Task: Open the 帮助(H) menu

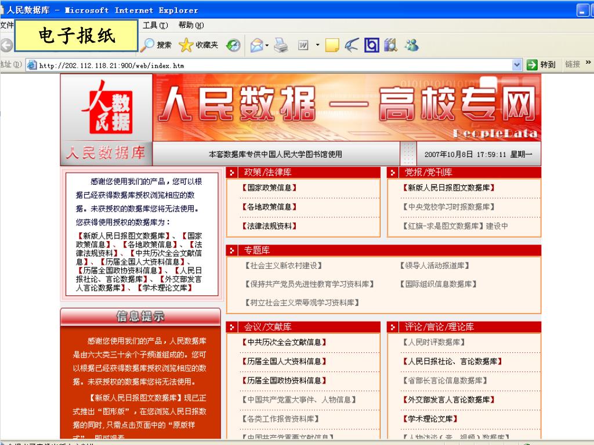Action: 191,25
